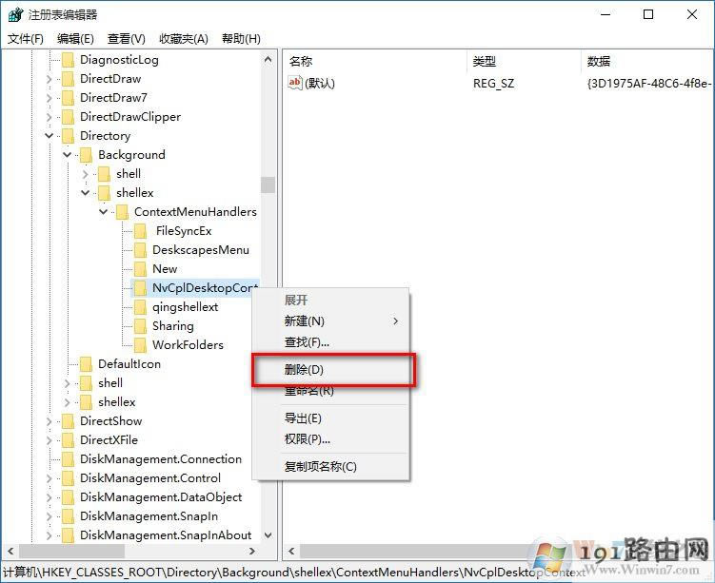The image size is (715, 583).
Task: Maximize the Registry Editor window
Action: point(648,14)
